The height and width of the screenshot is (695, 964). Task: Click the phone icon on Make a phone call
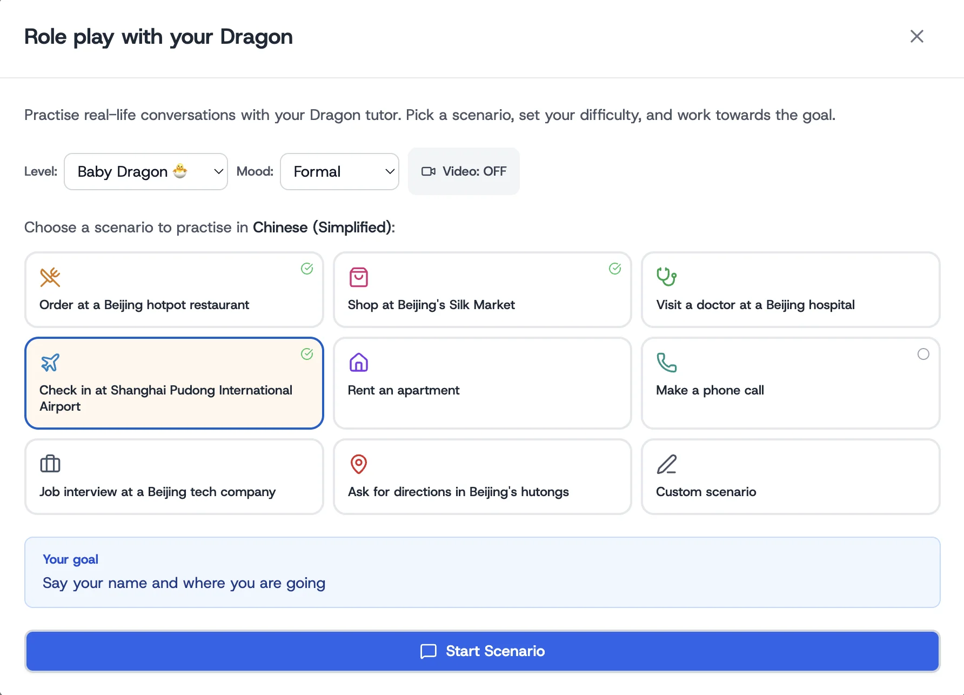coord(667,362)
